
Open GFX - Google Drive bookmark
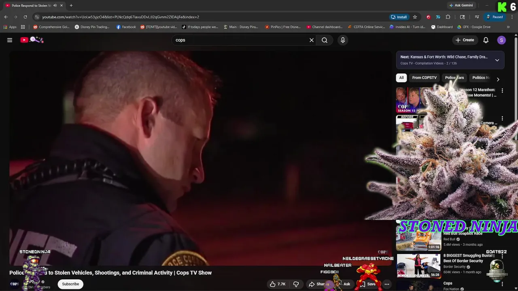pyautogui.click(x=474, y=27)
